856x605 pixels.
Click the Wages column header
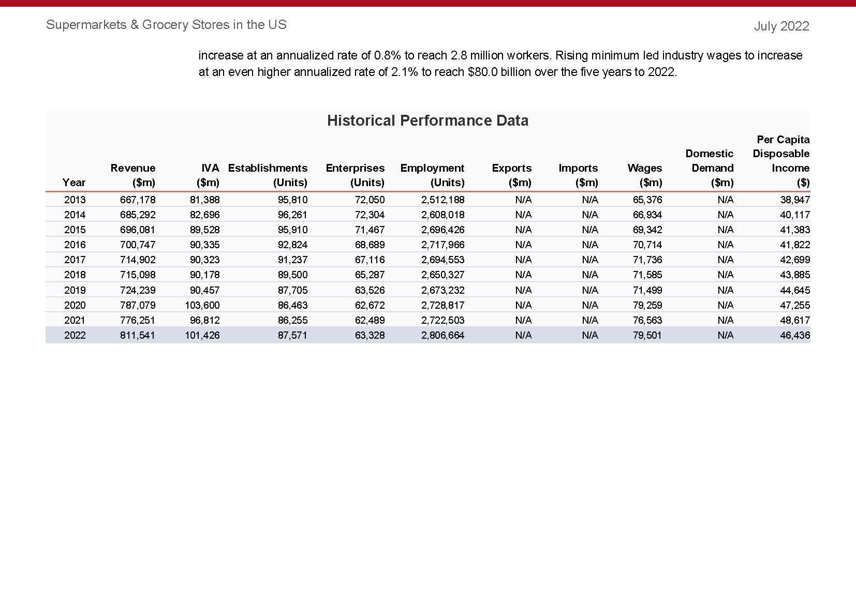coord(644,175)
